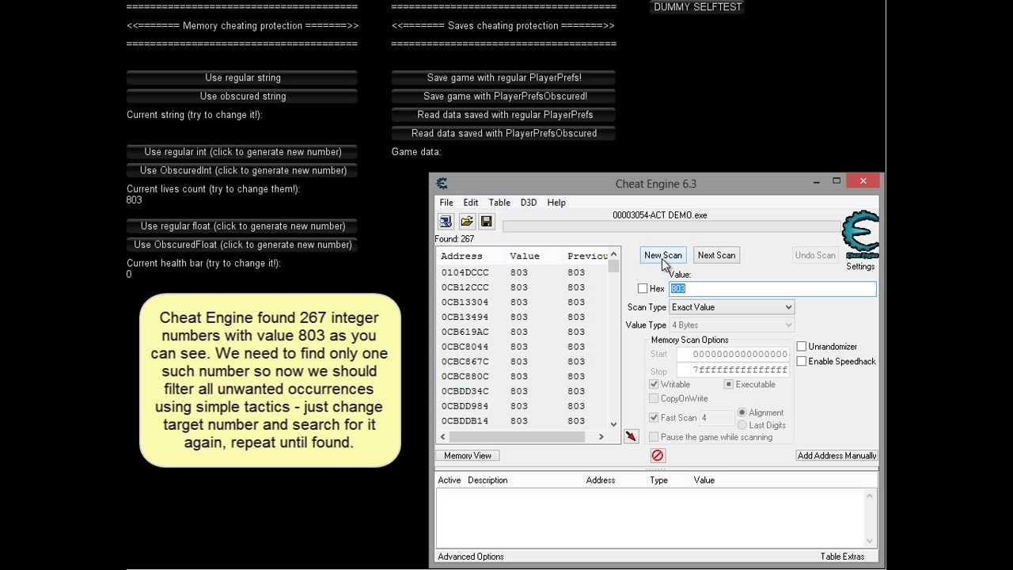Click Save game with regular PlayerPrefs
The image size is (1013, 570).
coord(503,78)
